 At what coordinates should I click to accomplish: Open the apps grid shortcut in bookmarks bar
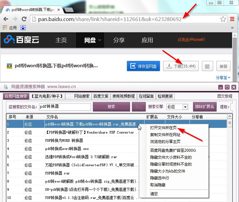tap(5, 28)
